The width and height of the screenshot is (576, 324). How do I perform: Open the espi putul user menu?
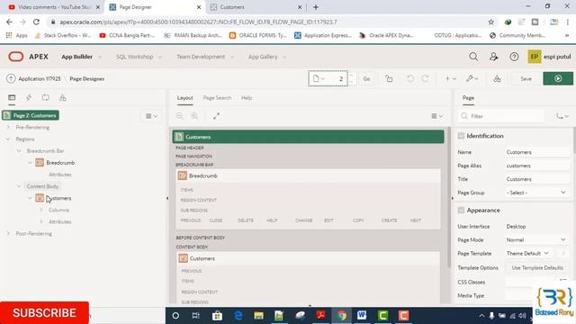click(549, 57)
